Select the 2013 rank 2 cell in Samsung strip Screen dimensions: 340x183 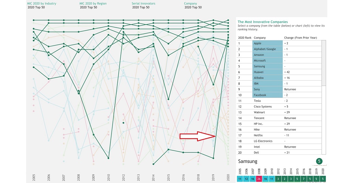pos(285,179)
